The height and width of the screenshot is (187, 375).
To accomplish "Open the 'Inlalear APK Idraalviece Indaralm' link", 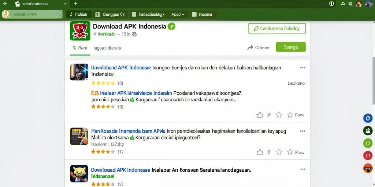I will 136,93.
